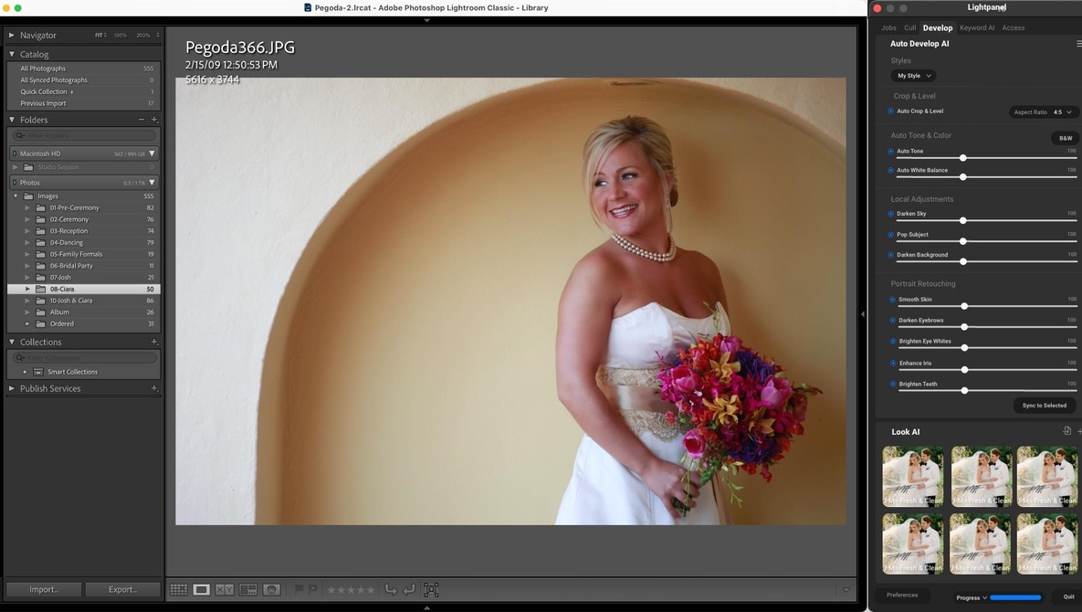Adjust the Auto Tone slider handle

[x=962, y=158]
